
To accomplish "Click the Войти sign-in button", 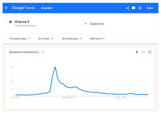I will click(x=150, y=8).
